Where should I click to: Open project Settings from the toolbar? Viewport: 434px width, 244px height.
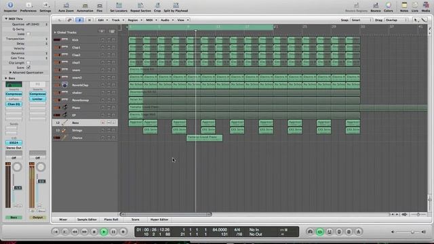pyautogui.click(x=45, y=5)
